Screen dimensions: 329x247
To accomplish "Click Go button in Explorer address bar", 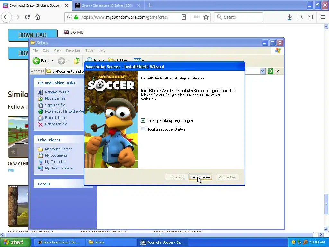I will (273, 71).
